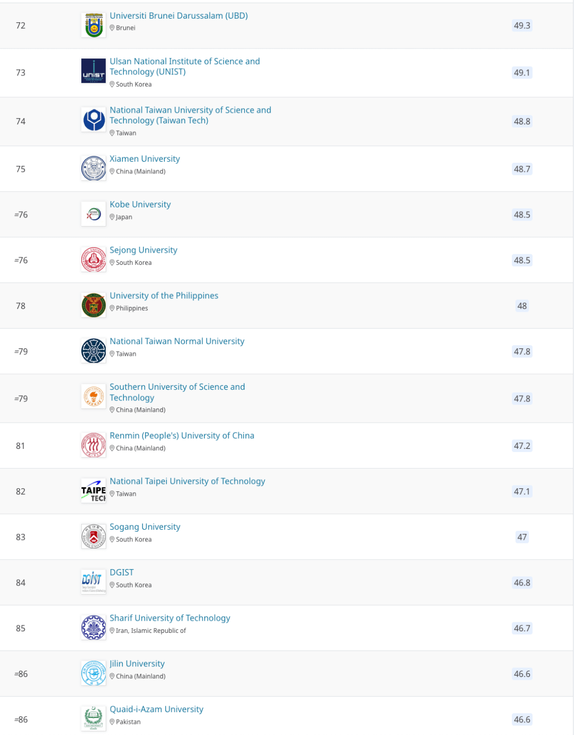Screen dimensions: 574x735
Task: Click the University of the Philippines seal
Action: 94,306
